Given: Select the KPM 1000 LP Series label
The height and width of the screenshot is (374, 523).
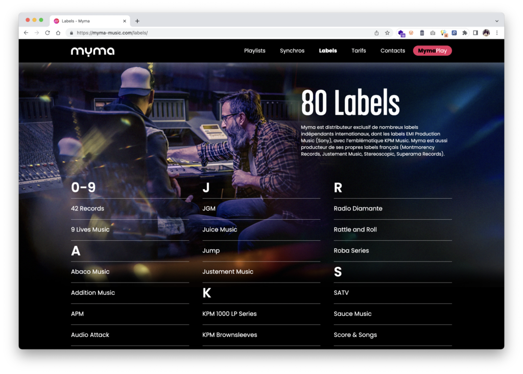Looking at the screenshot, I should (x=229, y=314).
